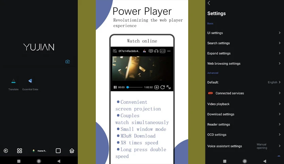The height and width of the screenshot is (164, 284).
Task: Tap Android home circle on Settings phone
Action: pyautogui.click(x=245, y=161)
